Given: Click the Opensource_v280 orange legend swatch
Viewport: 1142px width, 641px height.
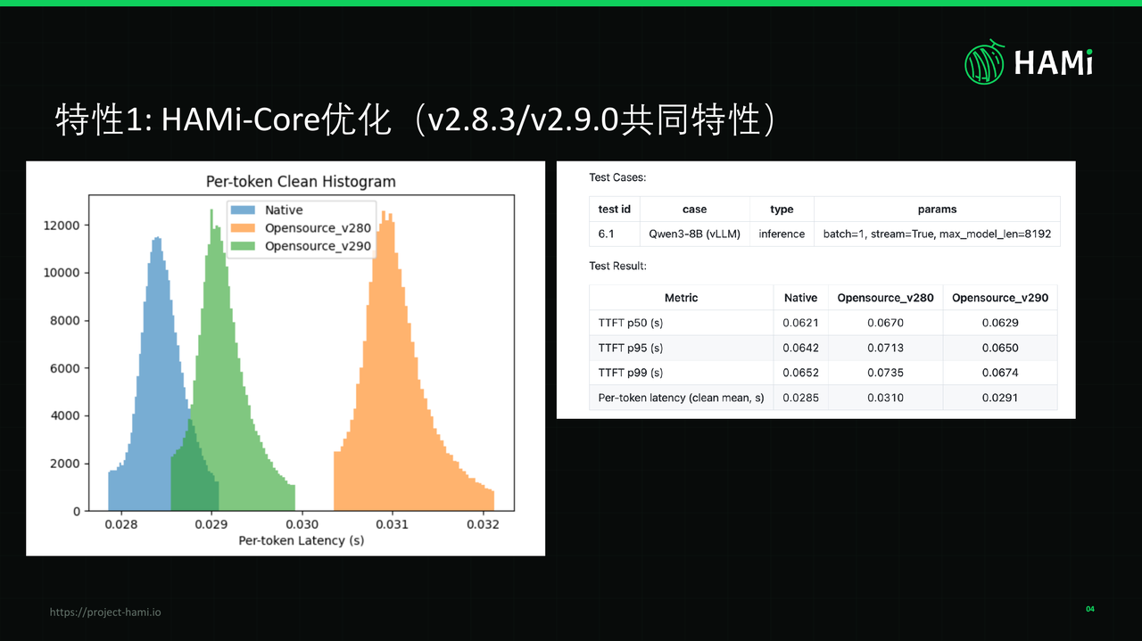Looking at the screenshot, I should [x=244, y=228].
